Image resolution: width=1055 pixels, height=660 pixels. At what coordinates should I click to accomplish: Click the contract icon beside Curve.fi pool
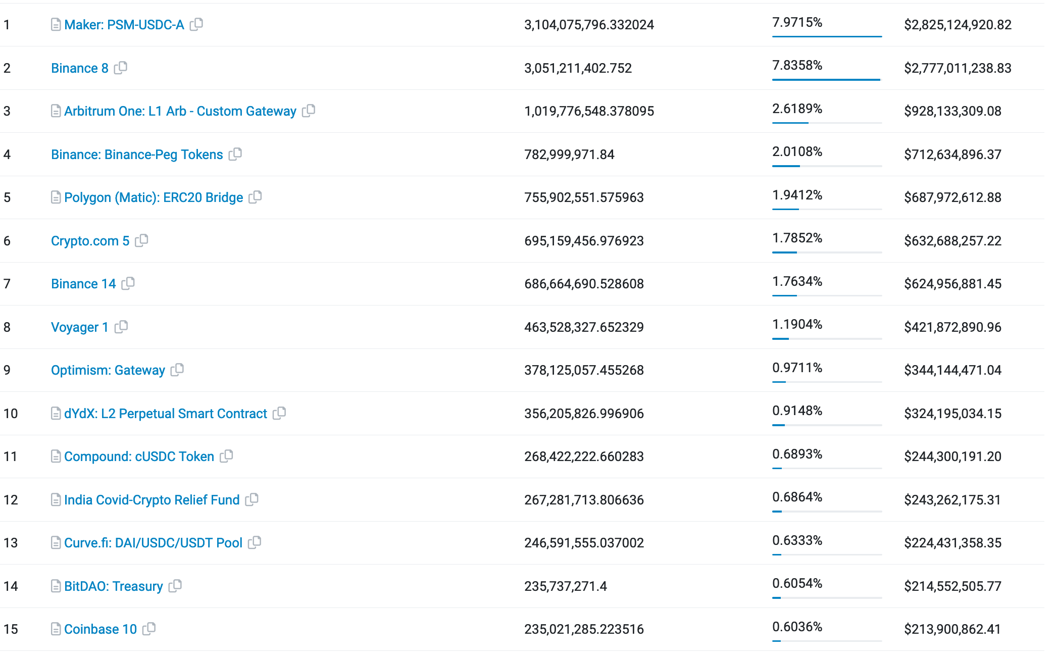[56, 543]
